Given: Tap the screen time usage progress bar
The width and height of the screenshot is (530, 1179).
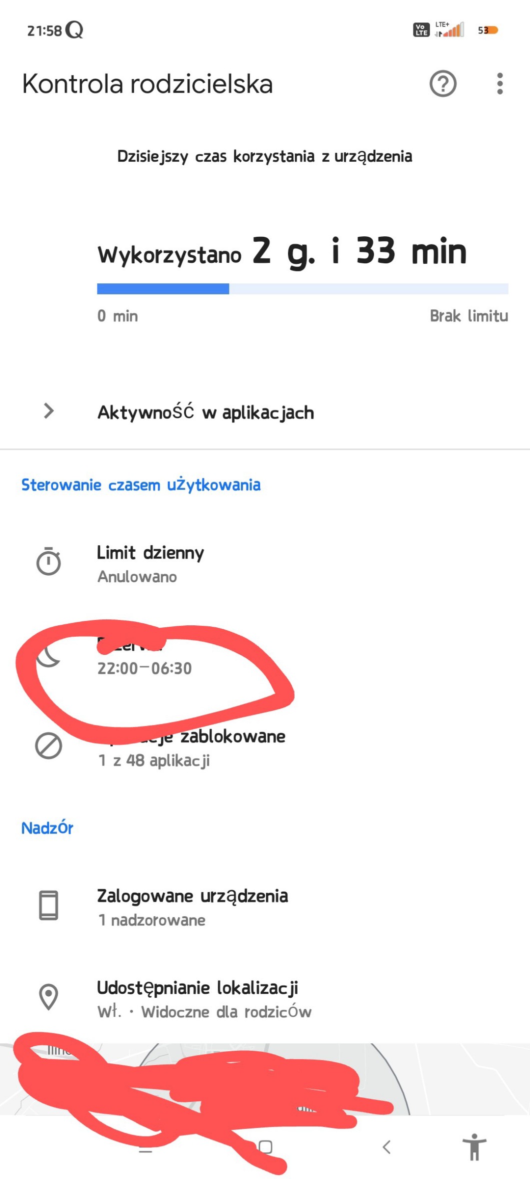Looking at the screenshot, I should (302, 289).
